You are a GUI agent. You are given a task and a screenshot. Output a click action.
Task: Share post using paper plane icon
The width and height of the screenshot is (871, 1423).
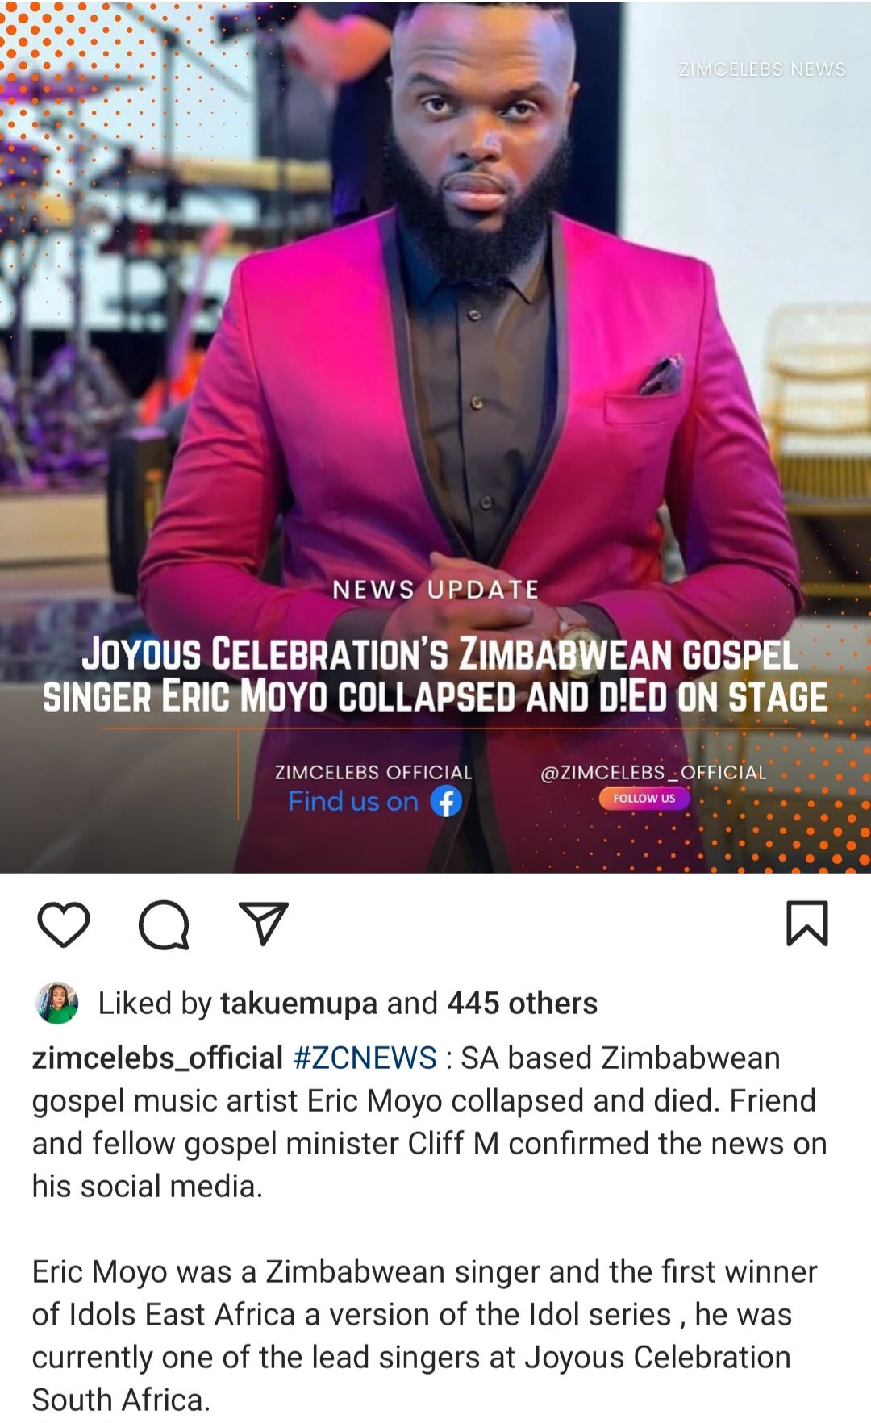pyautogui.click(x=264, y=924)
